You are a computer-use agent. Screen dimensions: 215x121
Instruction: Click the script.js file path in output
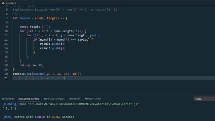tap(84, 104)
